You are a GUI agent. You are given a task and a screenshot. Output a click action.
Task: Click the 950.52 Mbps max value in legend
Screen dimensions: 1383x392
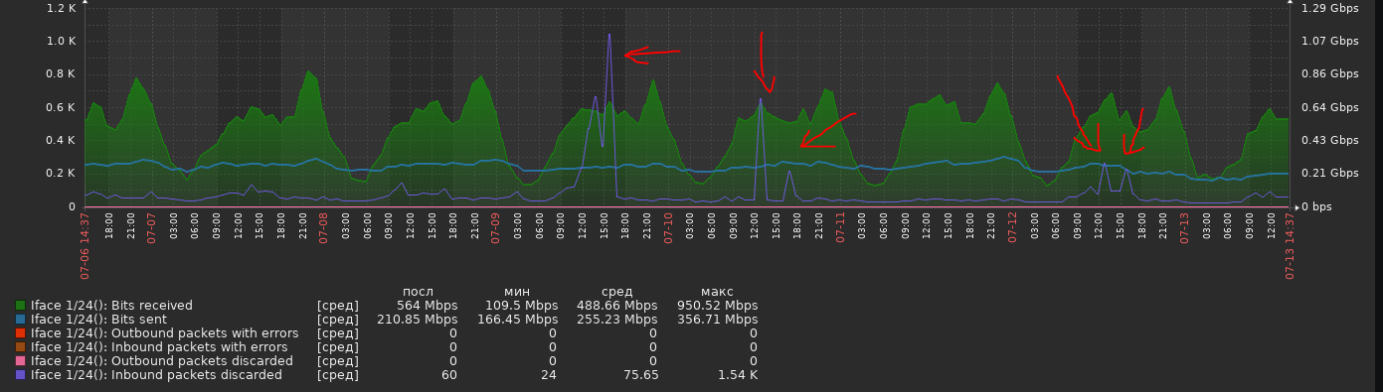tap(717, 306)
